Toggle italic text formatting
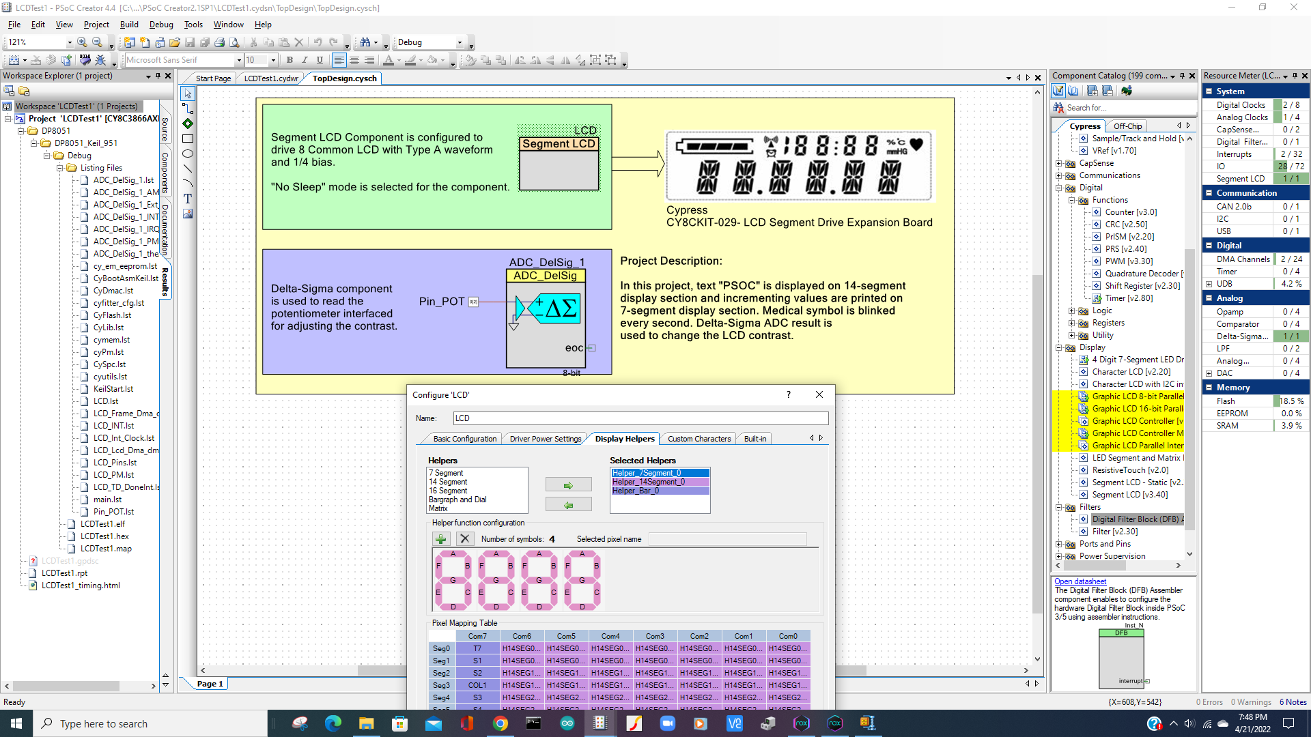Screen dimensions: 1311x737 305,60
